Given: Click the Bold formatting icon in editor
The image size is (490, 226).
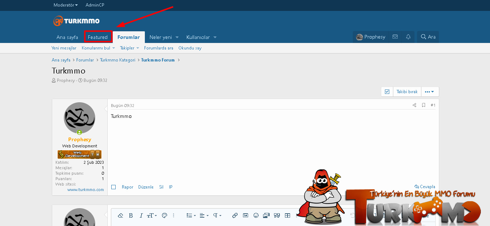Looking at the screenshot, I should [x=131, y=215].
